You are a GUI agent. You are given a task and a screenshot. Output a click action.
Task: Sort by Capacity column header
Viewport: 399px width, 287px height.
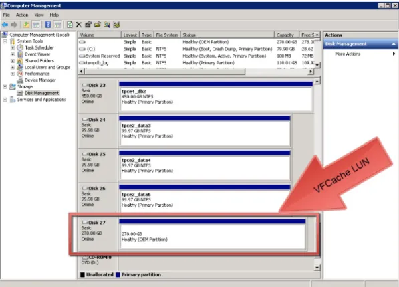(x=287, y=35)
